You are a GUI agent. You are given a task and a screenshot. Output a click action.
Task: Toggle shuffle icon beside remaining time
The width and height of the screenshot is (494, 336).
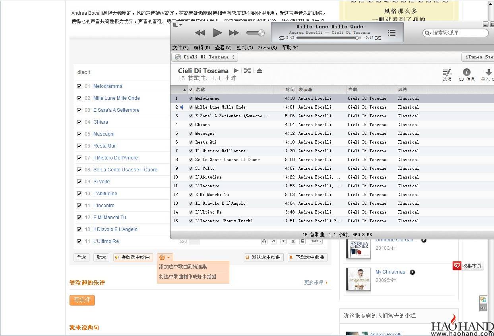coord(378,38)
